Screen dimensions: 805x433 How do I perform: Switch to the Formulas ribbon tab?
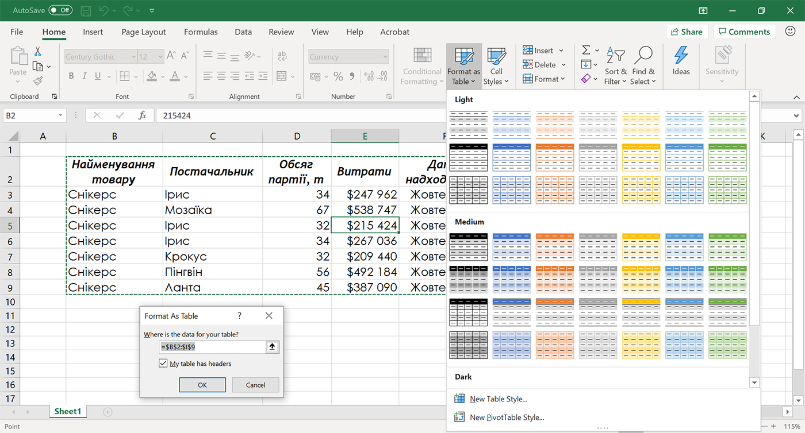tap(201, 32)
